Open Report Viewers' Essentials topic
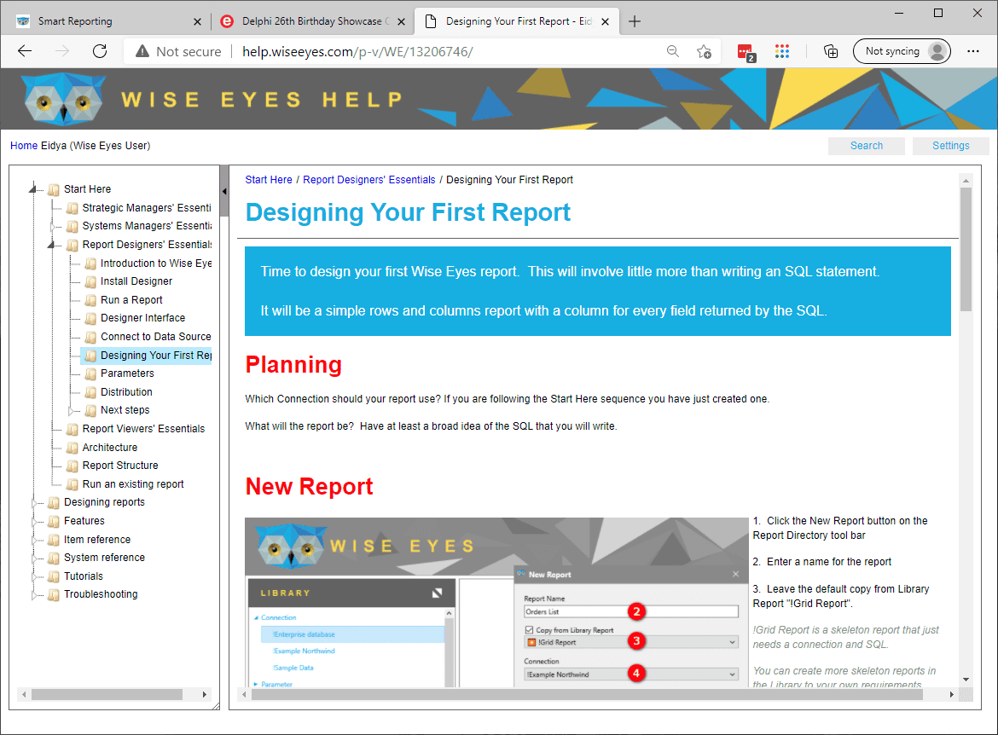Image resolution: width=998 pixels, height=735 pixels. pyautogui.click(x=143, y=429)
